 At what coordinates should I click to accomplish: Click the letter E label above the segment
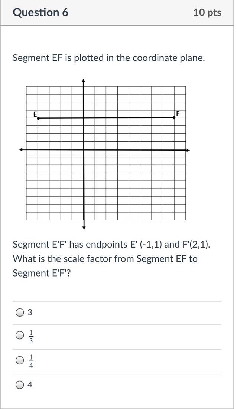point(35,114)
